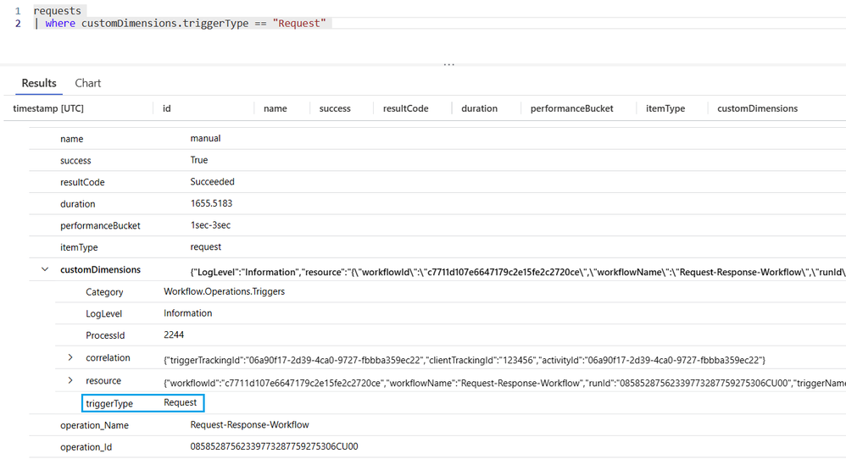Screen dimensions: 846x459
Task: Open the Chart tab
Action: click(88, 83)
